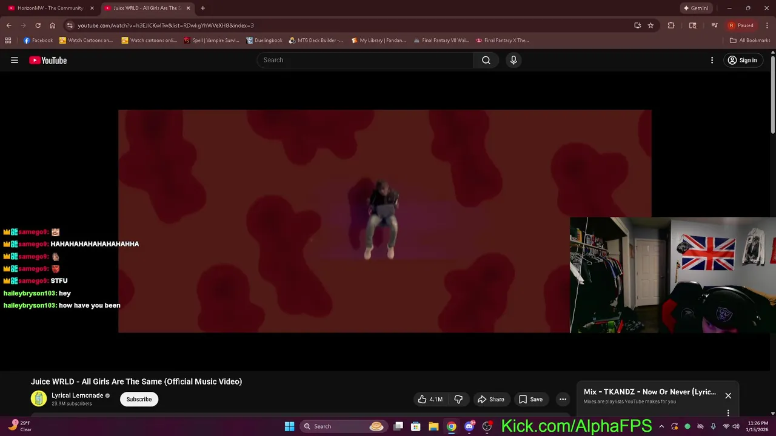The height and width of the screenshot is (436, 776).
Task: Click the page vertical scrollbar
Action: [x=772, y=94]
